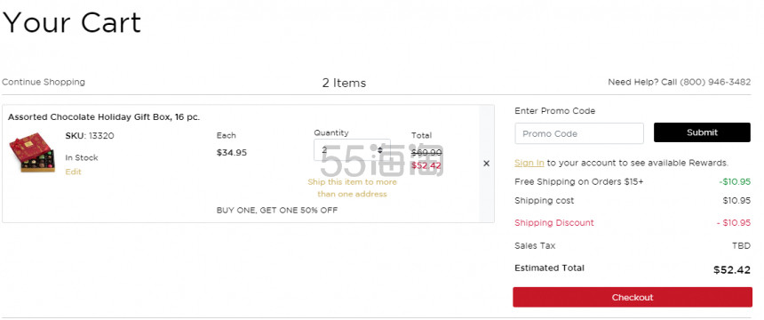Follow the Sign In link for Rewards
Screen dimensions: 764x320
click(x=529, y=163)
